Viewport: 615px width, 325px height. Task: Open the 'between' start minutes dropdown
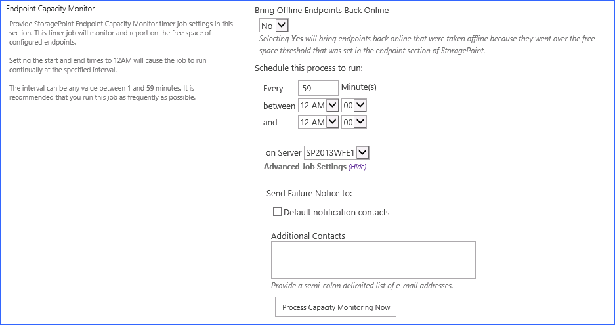pos(354,105)
